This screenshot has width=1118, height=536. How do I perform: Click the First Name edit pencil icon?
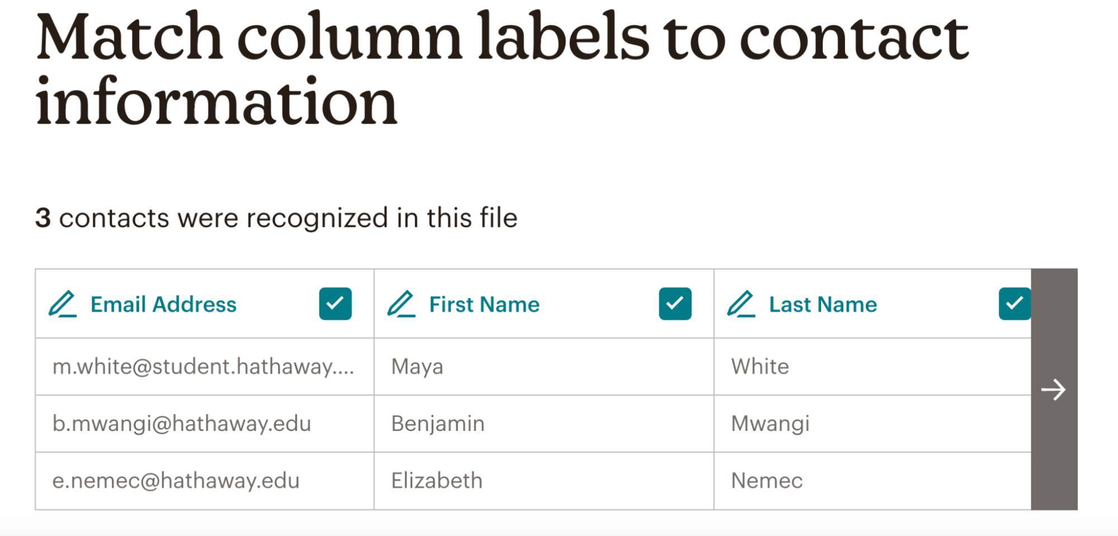click(x=402, y=304)
